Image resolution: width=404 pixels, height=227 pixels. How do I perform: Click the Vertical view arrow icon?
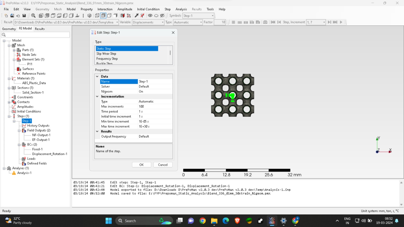pos(83,16)
